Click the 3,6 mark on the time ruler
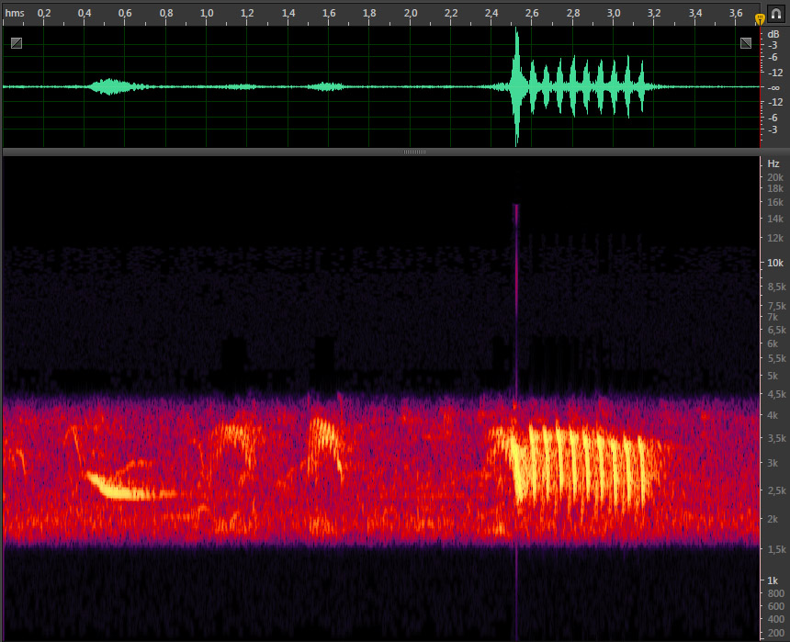 736,13
